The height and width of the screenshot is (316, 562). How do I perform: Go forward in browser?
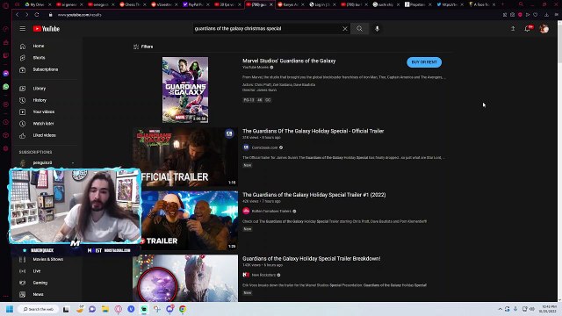pos(27,15)
